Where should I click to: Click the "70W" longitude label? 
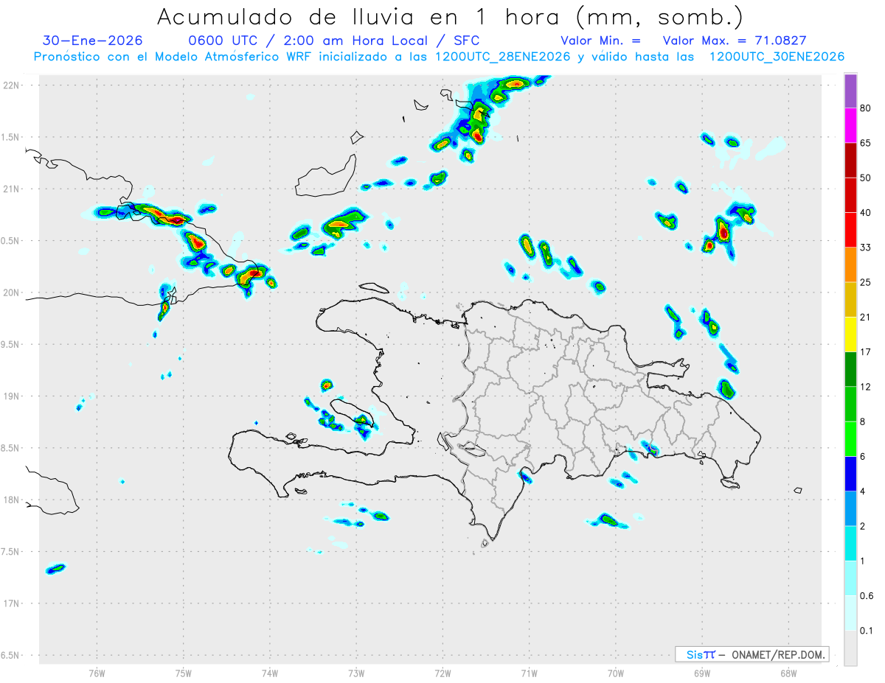click(x=616, y=673)
